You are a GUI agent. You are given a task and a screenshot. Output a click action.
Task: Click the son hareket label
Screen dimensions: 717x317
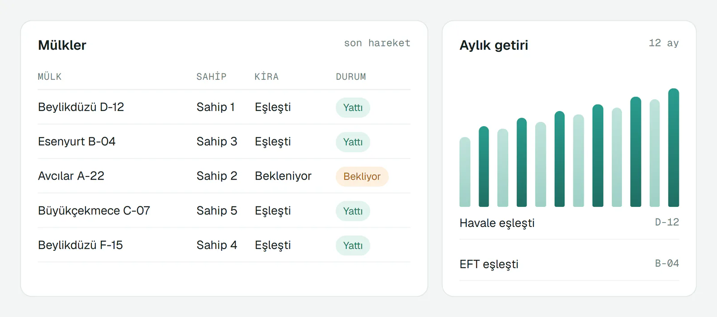[x=377, y=43]
